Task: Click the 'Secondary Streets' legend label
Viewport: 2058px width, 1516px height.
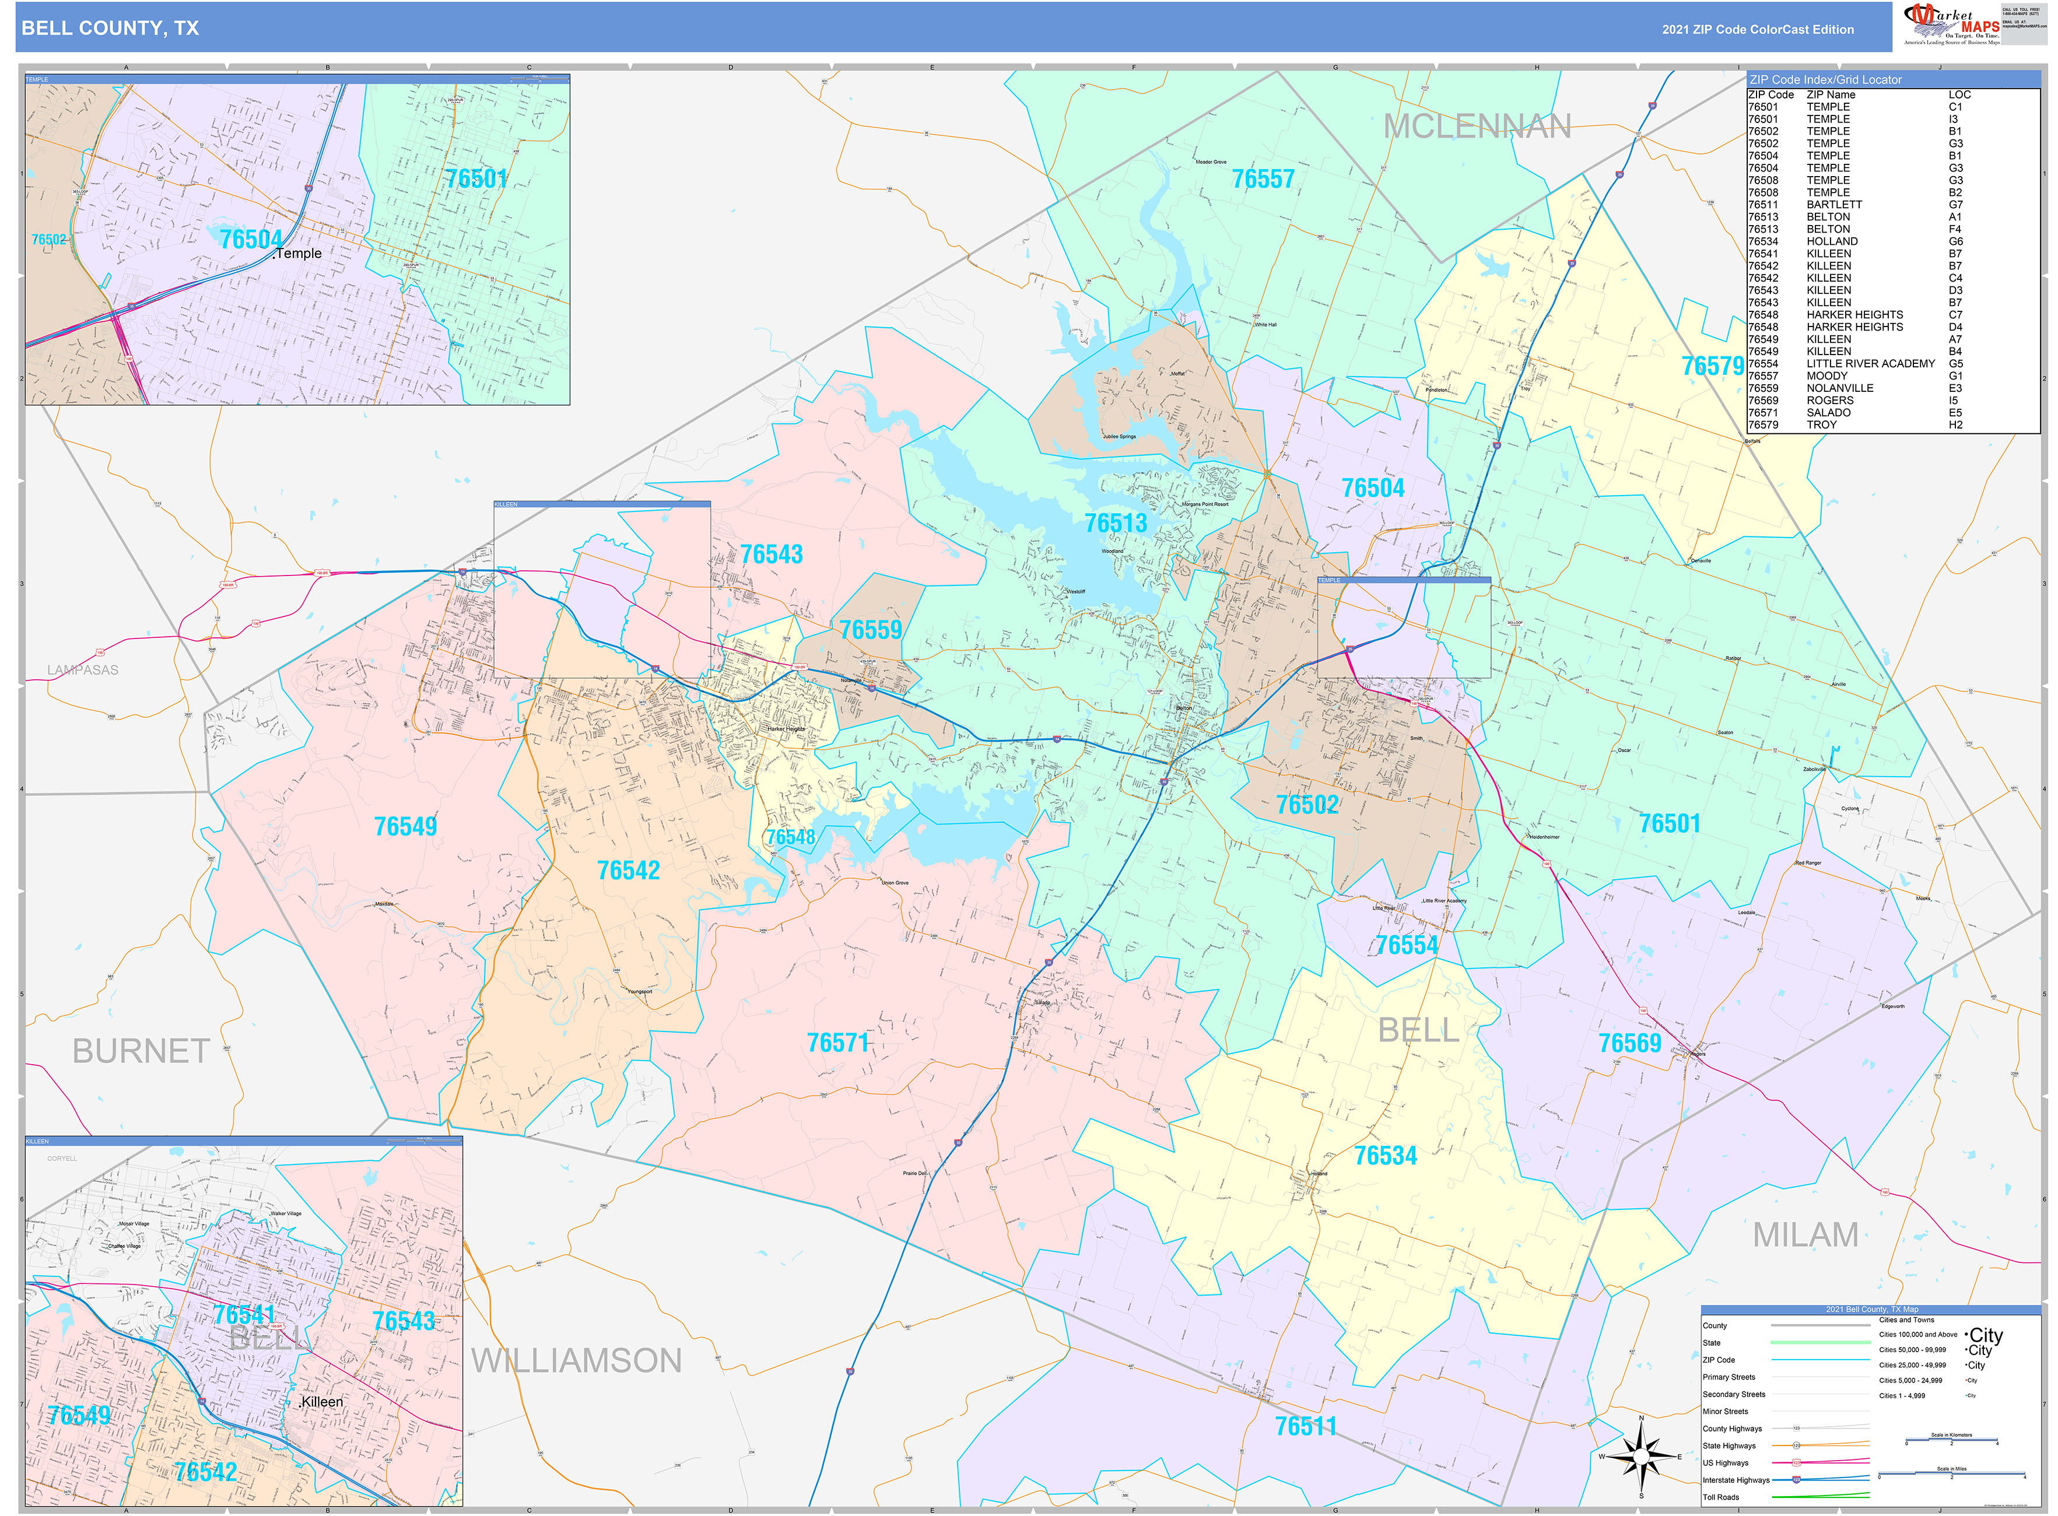Action: click(x=1735, y=1395)
